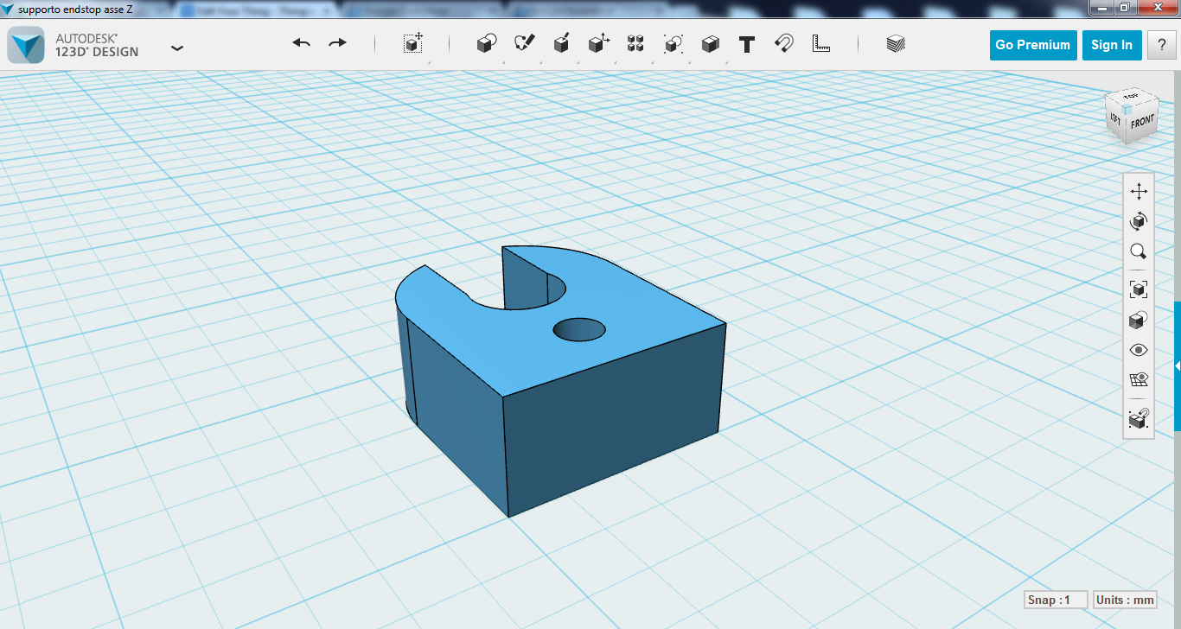Open the Primitives menu
The height and width of the screenshot is (629, 1181).
tap(487, 44)
